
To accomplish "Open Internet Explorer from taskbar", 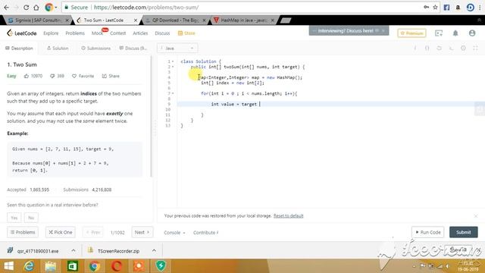I will [29, 266].
